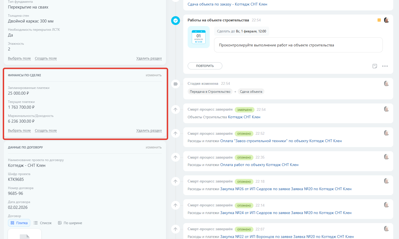This screenshot has width=399, height=239.
Task: Switch contract view to Список
Action: point(43,223)
